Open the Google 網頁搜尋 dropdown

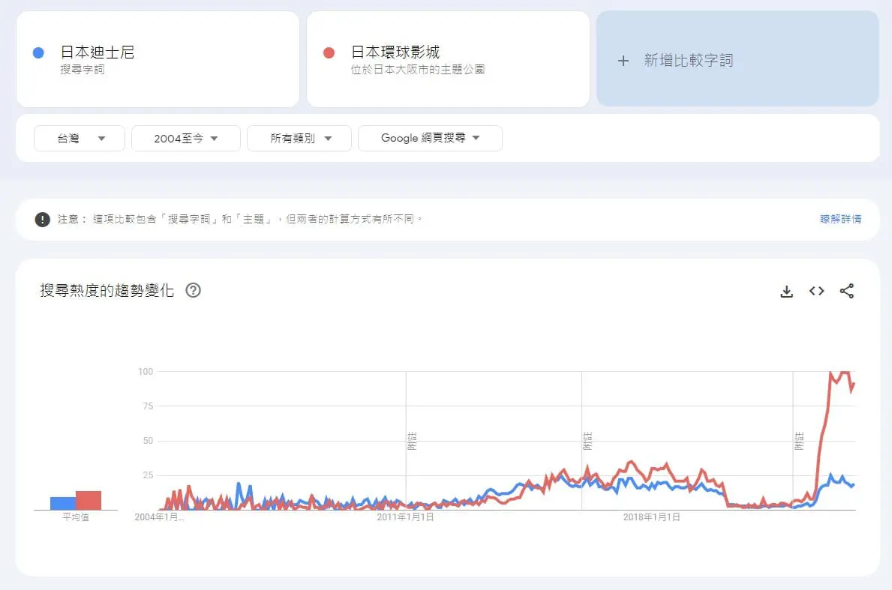click(x=430, y=138)
